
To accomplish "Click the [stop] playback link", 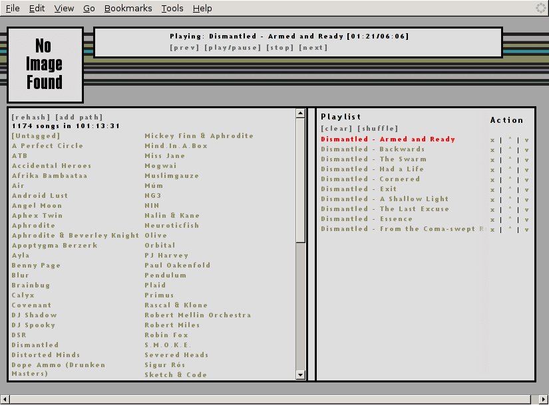I will coord(279,48).
